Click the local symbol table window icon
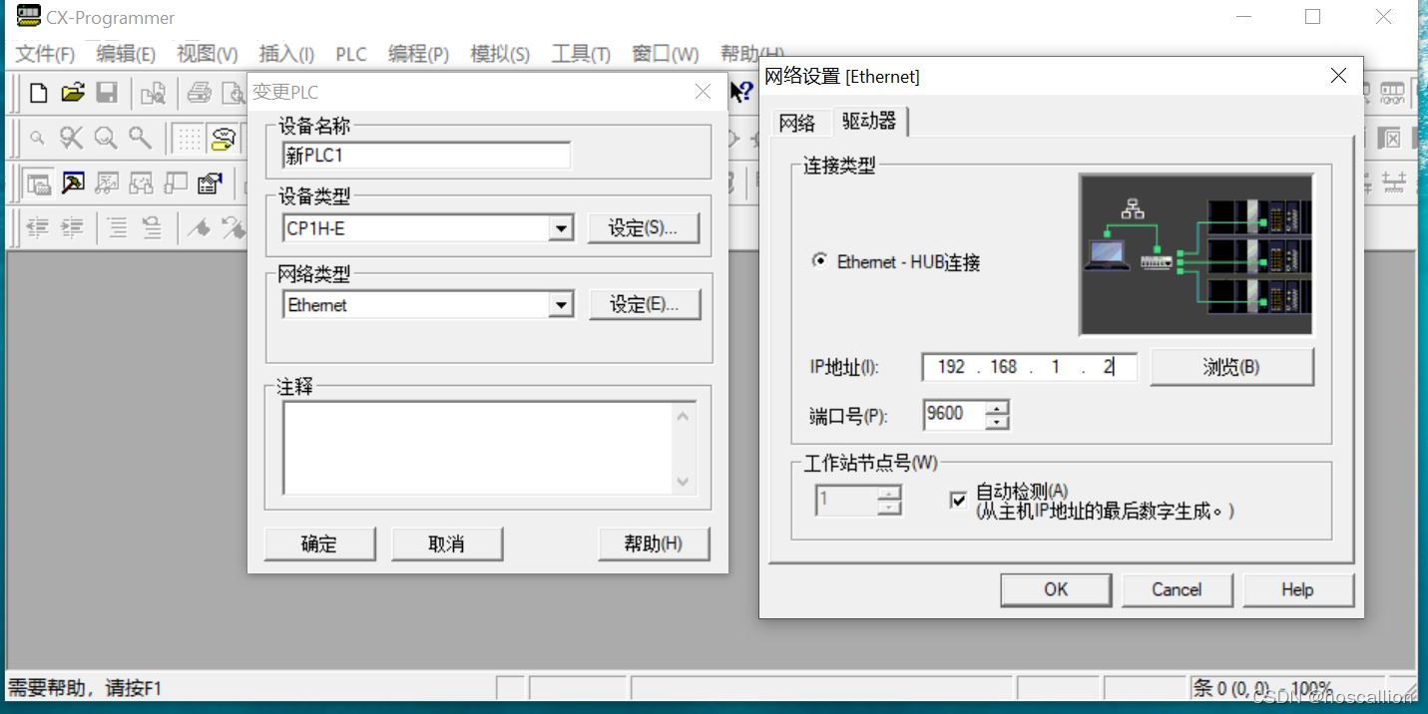The width and height of the screenshot is (1428, 714). [x=176, y=183]
